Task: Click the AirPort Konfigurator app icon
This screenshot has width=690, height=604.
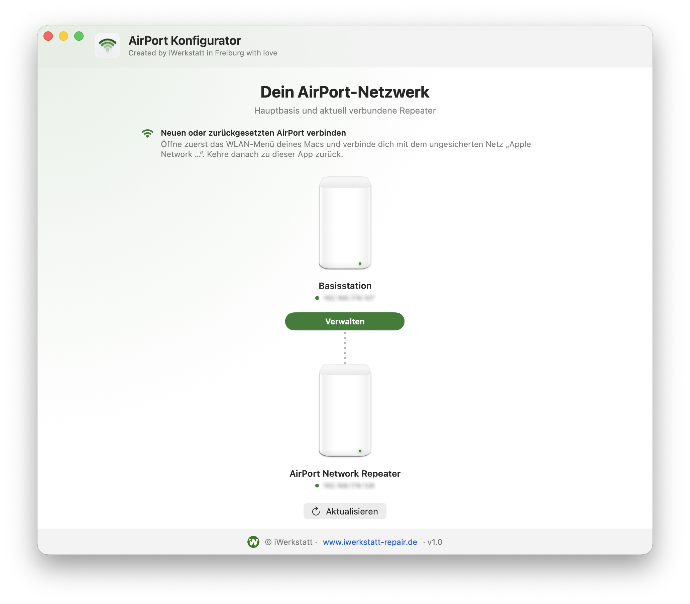Action: click(108, 45)
